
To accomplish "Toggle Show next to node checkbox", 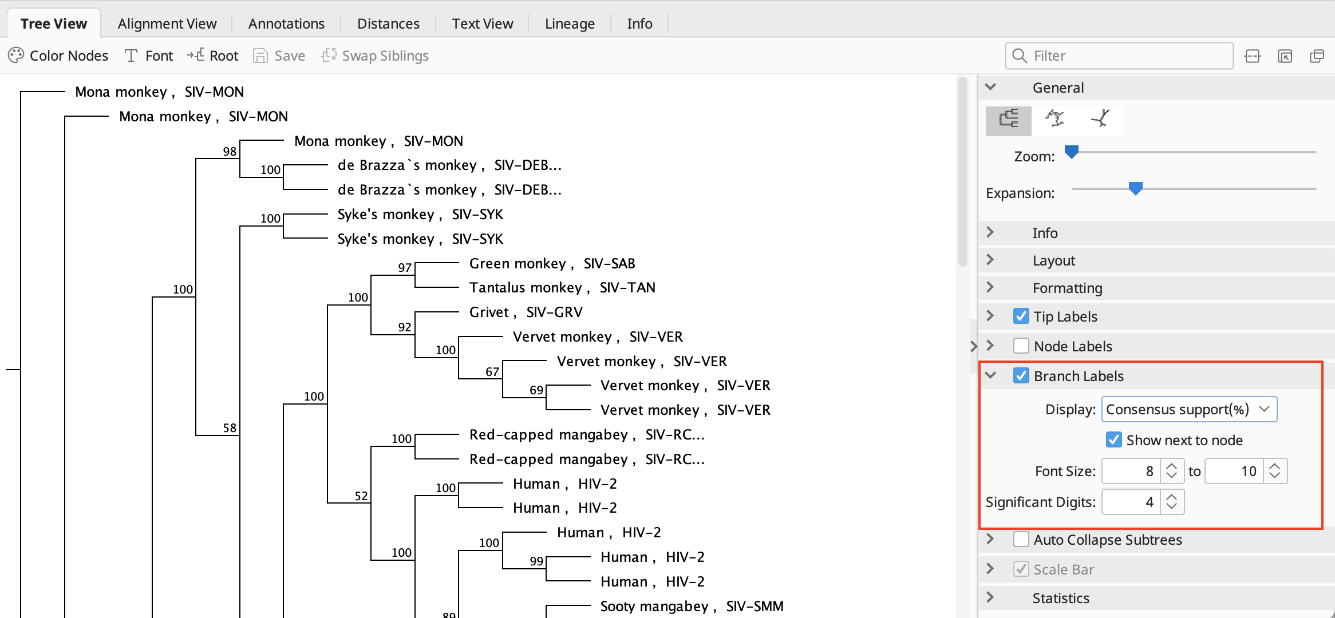I will [1113, 440].
